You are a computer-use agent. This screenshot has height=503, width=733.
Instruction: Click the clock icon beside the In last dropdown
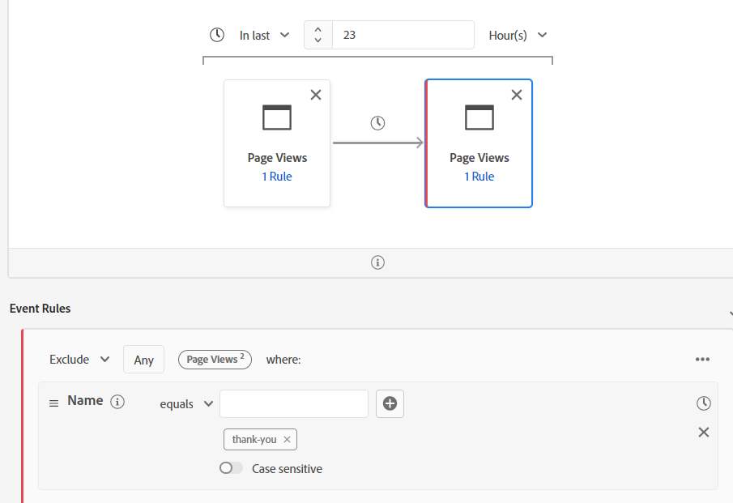pyautogui.click(x=216, y=35)
